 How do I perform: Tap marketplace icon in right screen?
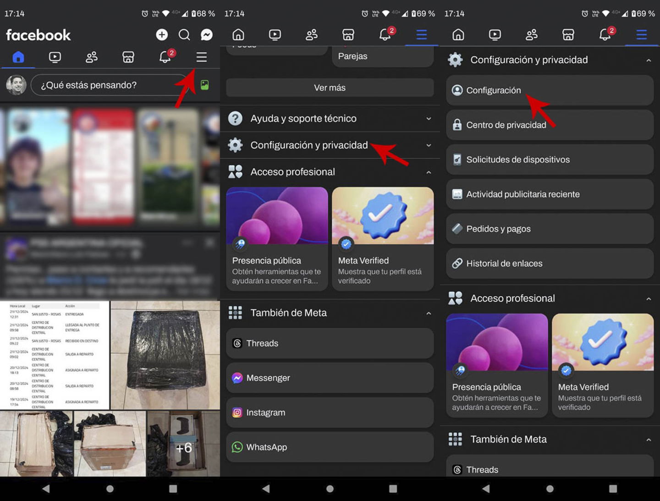point(568,34)
